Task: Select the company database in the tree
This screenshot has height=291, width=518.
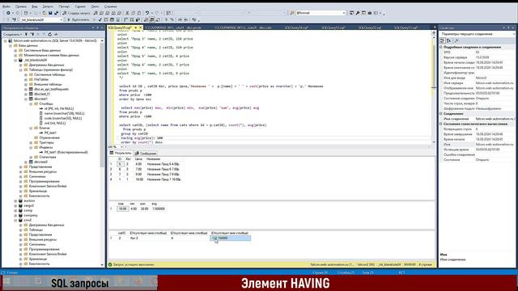Action: click(31, 215)
